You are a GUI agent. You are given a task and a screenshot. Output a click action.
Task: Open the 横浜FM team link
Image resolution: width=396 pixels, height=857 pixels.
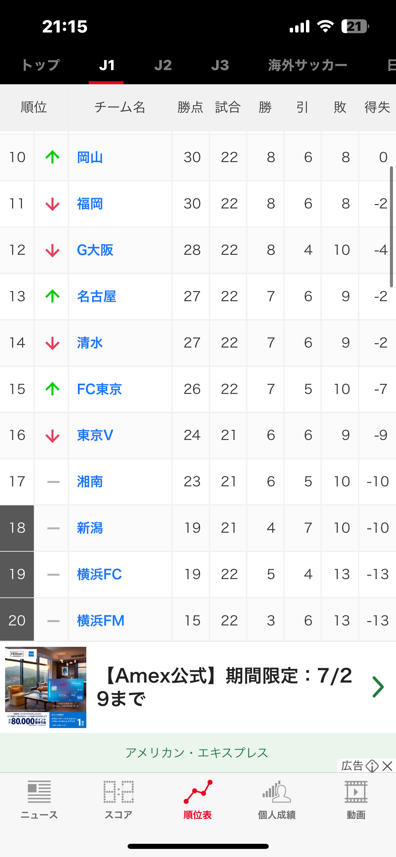click(101, 621)
